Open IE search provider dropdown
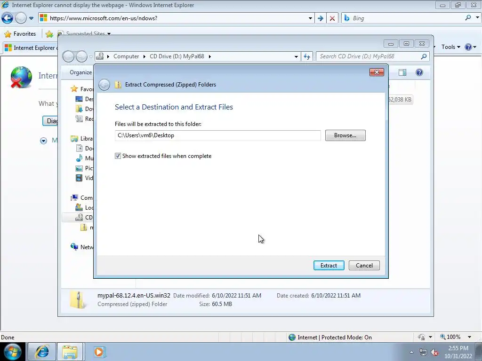This screenshot has height=361, width=482. click(477, 18)
